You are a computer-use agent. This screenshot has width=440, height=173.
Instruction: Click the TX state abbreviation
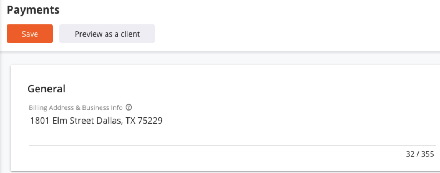[x=130, y=121]
